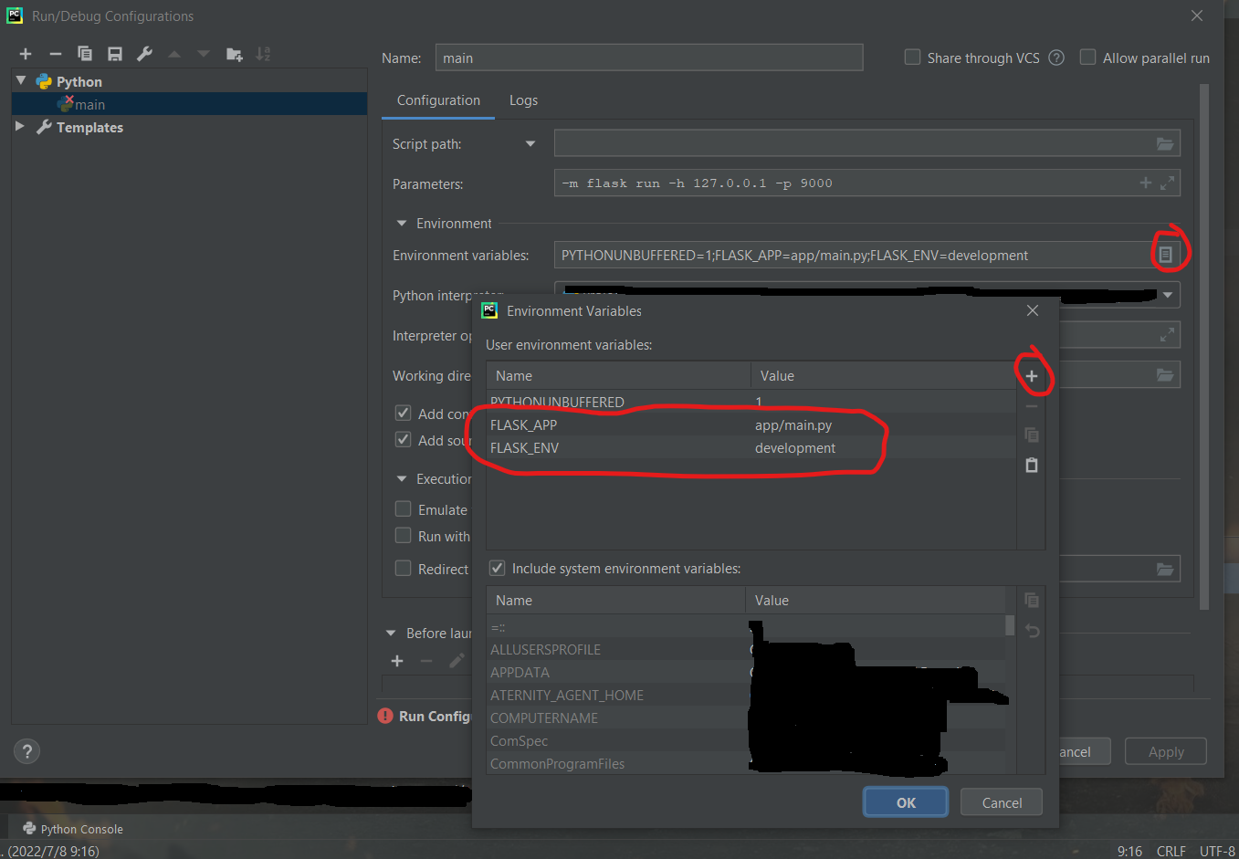1239x859 pixels.
Task: Copy user environment variables
Action: pyautogui.click(x=1032, y=435)
